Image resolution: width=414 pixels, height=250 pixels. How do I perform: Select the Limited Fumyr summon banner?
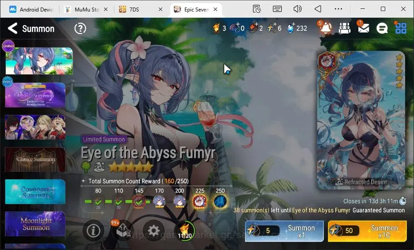tap(39, 61)
